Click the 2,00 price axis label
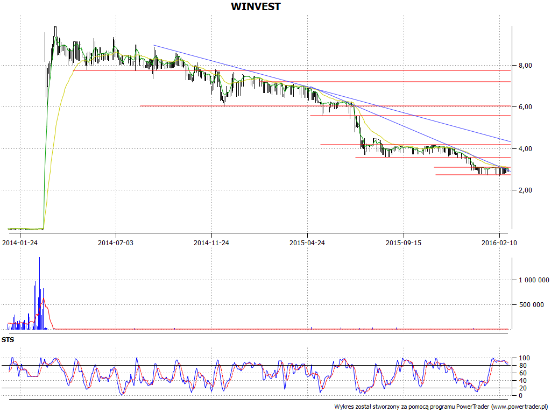The image size is (551, 413). tap(525, 190)
